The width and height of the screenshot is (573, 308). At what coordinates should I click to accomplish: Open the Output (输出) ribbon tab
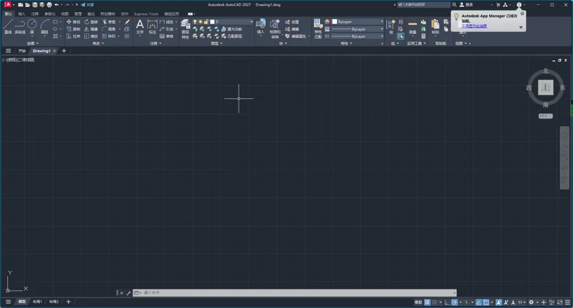point(91,14)
